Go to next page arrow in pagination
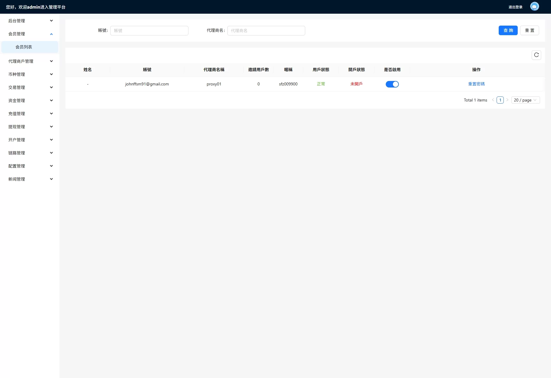551x378 pixels. 507,100
